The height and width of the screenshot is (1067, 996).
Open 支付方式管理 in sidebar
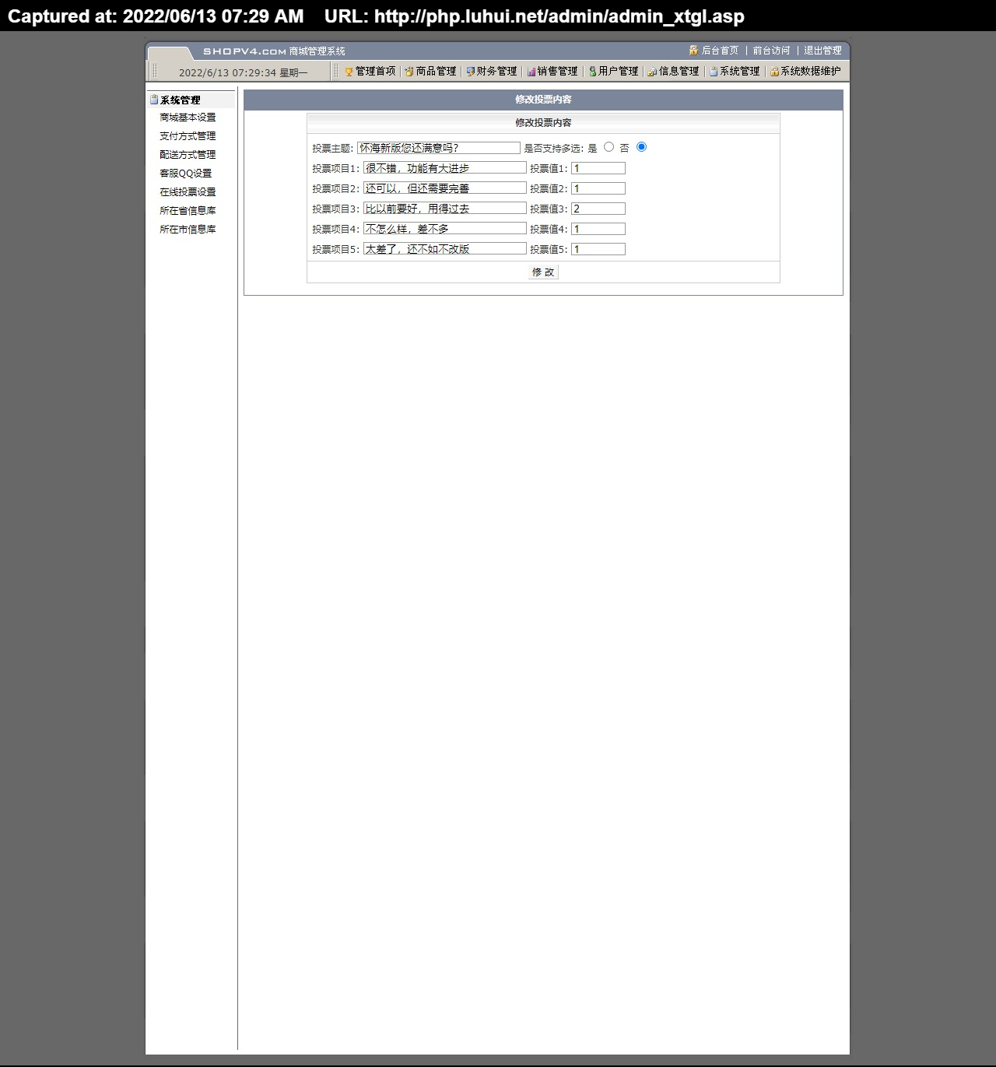coord(188,136)
